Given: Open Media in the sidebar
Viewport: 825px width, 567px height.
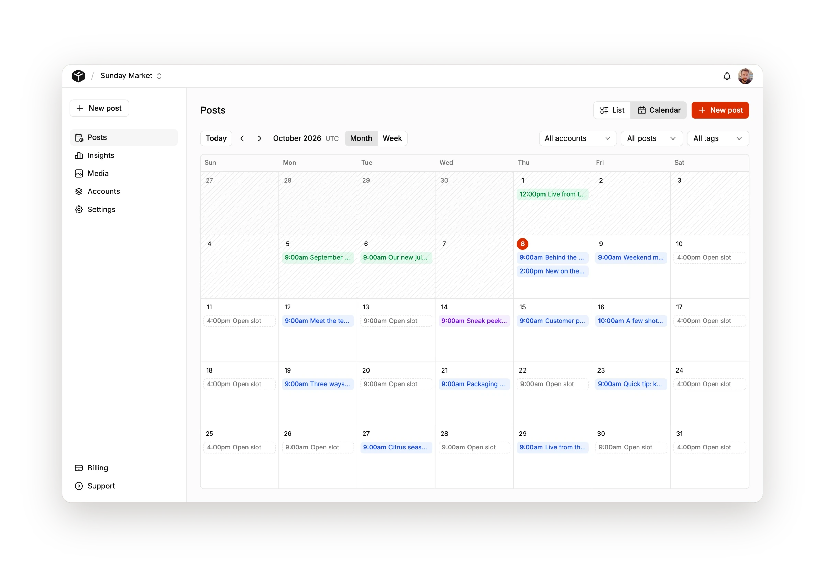Looking at the screenshot, I should click(124, 174).
